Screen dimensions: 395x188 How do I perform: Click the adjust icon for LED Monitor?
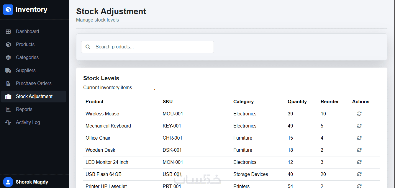(359, 162)
